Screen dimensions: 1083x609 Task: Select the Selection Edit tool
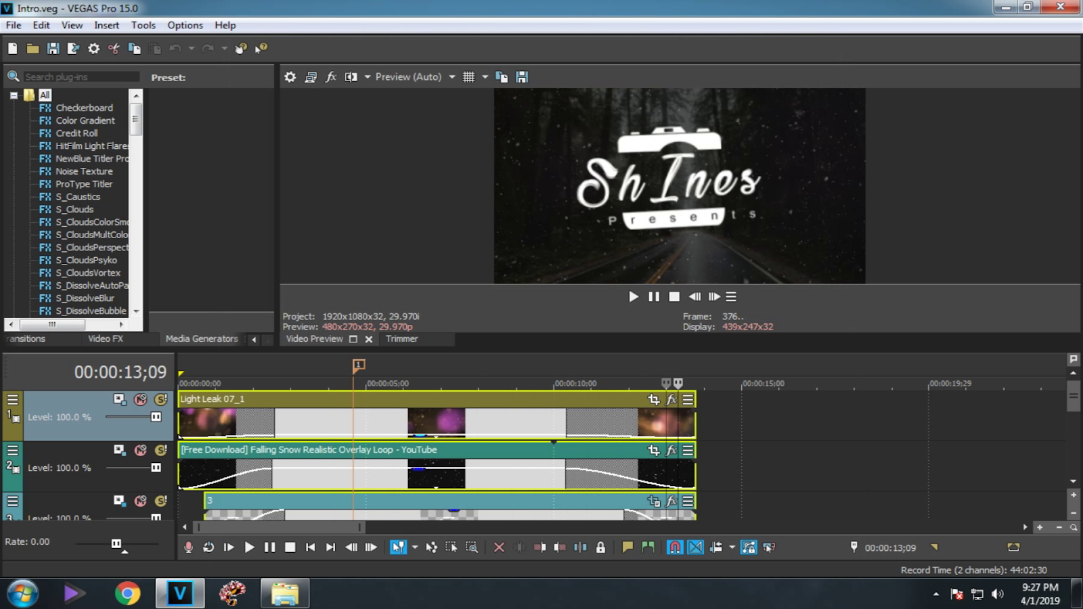(451, 547)
